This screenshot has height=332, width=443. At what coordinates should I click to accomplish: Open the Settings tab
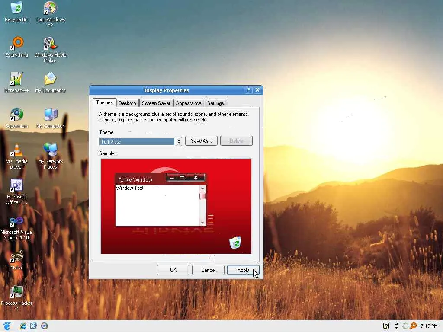pos(215,103)
